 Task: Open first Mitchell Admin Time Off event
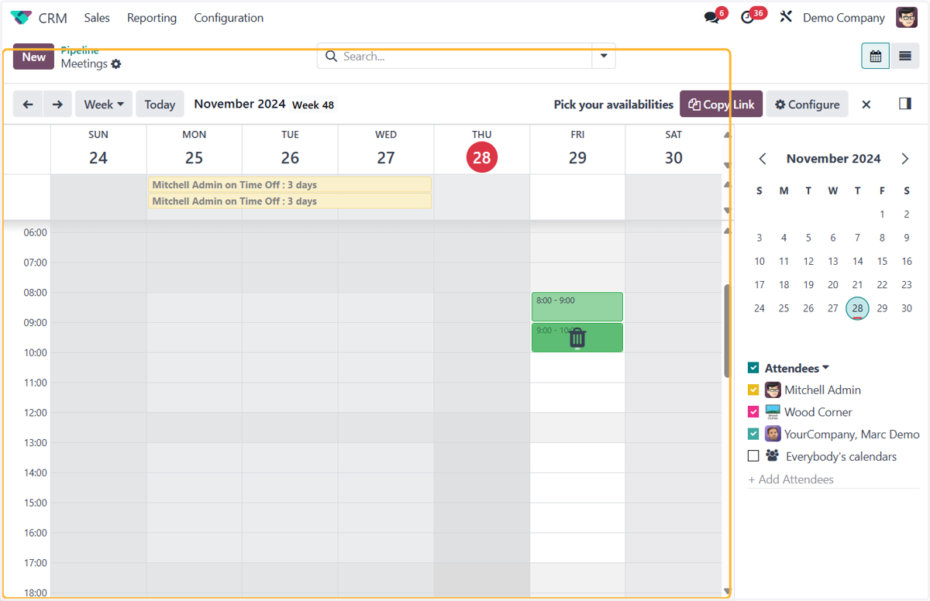pyautogui.click(x=290, y=184)
